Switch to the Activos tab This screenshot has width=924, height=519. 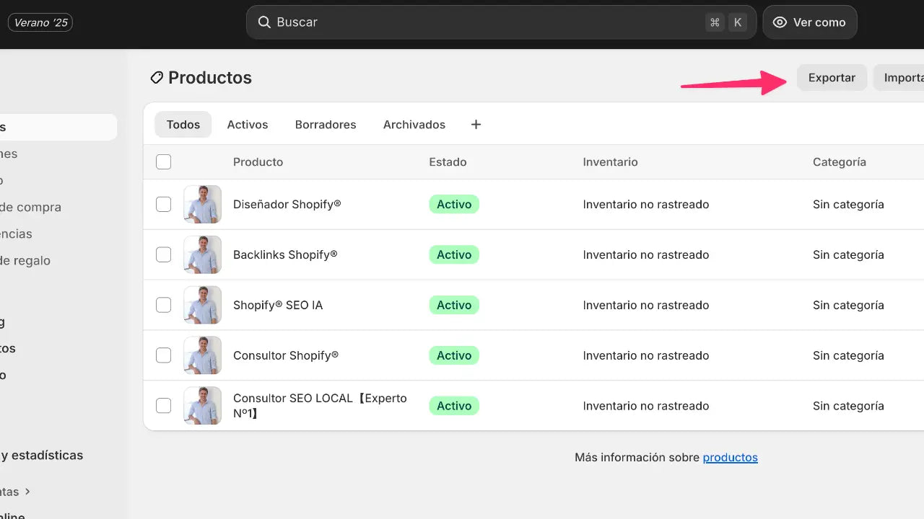click(248, 124)
